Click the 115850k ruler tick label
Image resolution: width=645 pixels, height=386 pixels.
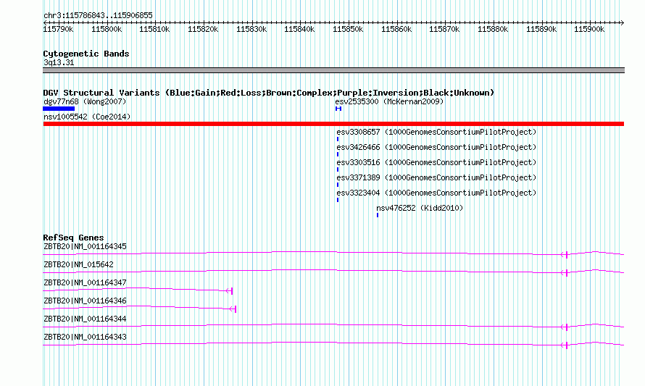coord(348,29)
